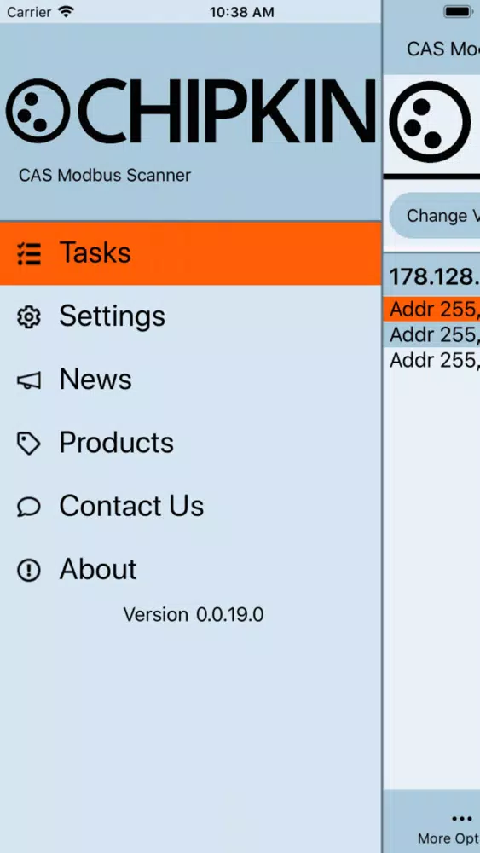Viewport: 480px width, 853px height.
Task: Open the About menu item
Action: 190,569
